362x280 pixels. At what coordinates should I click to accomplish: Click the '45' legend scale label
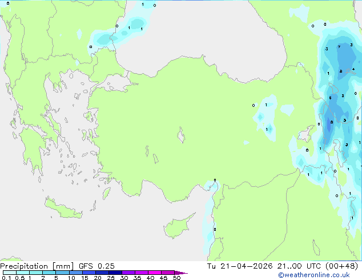point(163,278)
